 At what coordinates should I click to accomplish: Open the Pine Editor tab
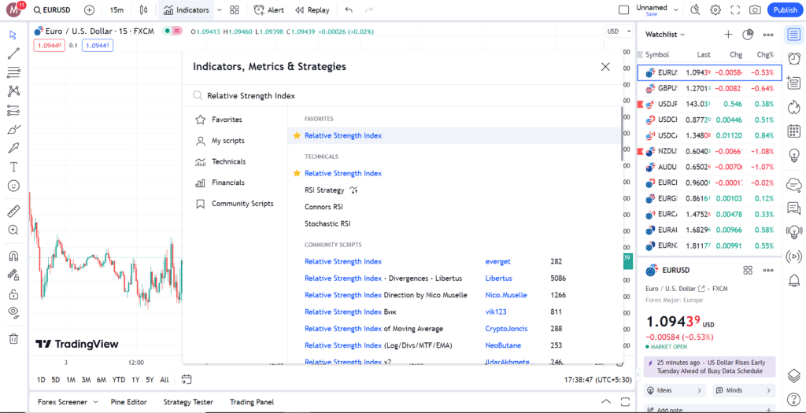click(128, 402)
